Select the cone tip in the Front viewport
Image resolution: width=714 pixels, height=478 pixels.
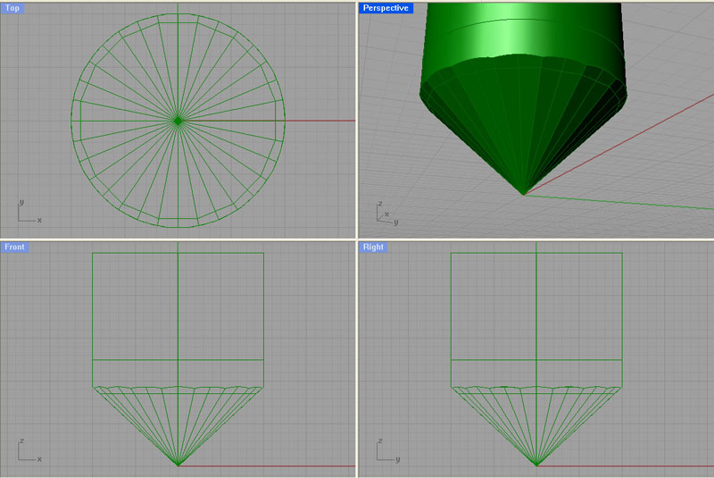(x=178, y=465)
